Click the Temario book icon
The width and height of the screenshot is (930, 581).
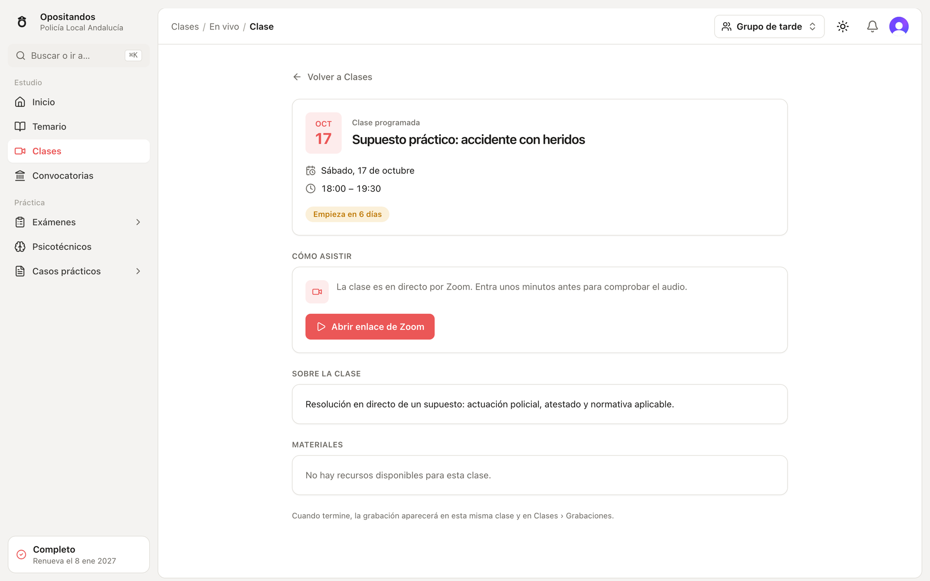20,126
